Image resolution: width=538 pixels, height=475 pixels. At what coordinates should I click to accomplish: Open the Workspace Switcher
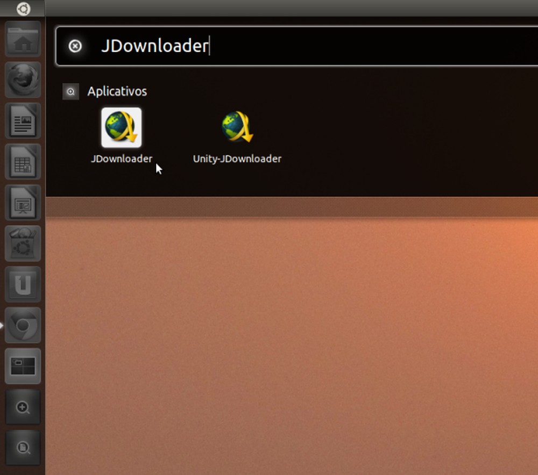pos(23,366)
